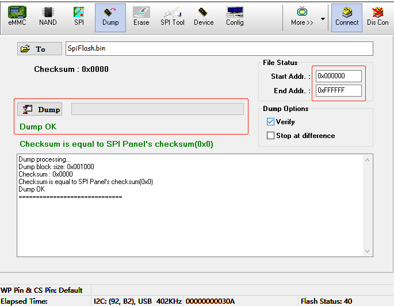Connect to the device
This screenshot has height=306, width=394.
point(347,17)
